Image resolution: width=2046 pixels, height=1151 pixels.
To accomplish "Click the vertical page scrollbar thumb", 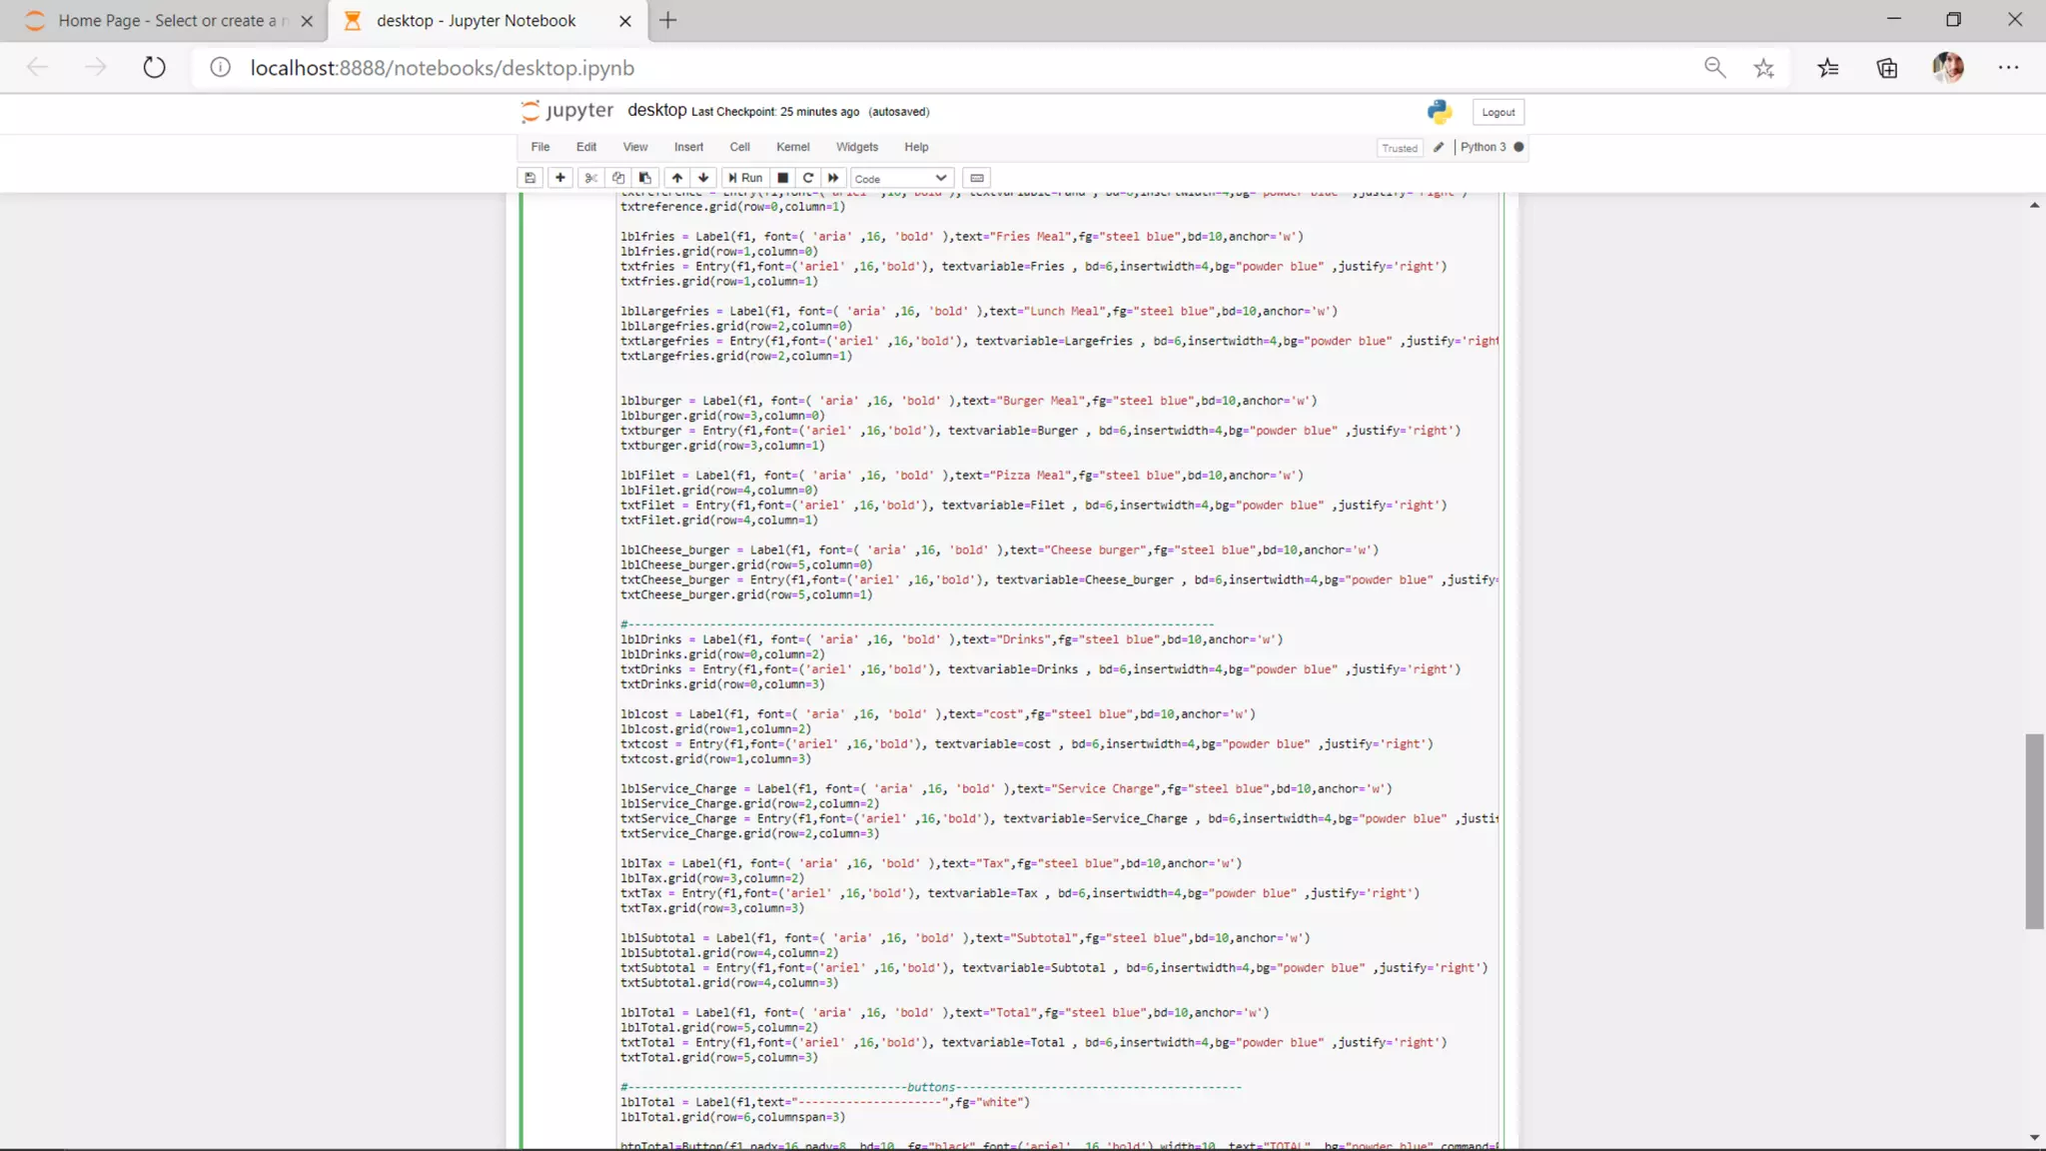I will 2034,831.
